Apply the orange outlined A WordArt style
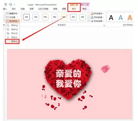138x121 pixels. pos(130,18)
